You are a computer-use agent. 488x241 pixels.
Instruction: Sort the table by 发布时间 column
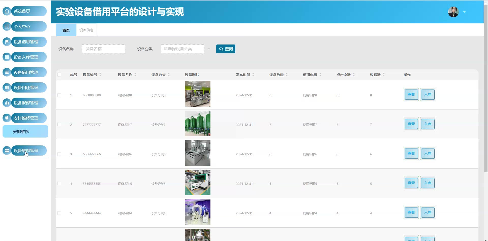click(253, 75)
